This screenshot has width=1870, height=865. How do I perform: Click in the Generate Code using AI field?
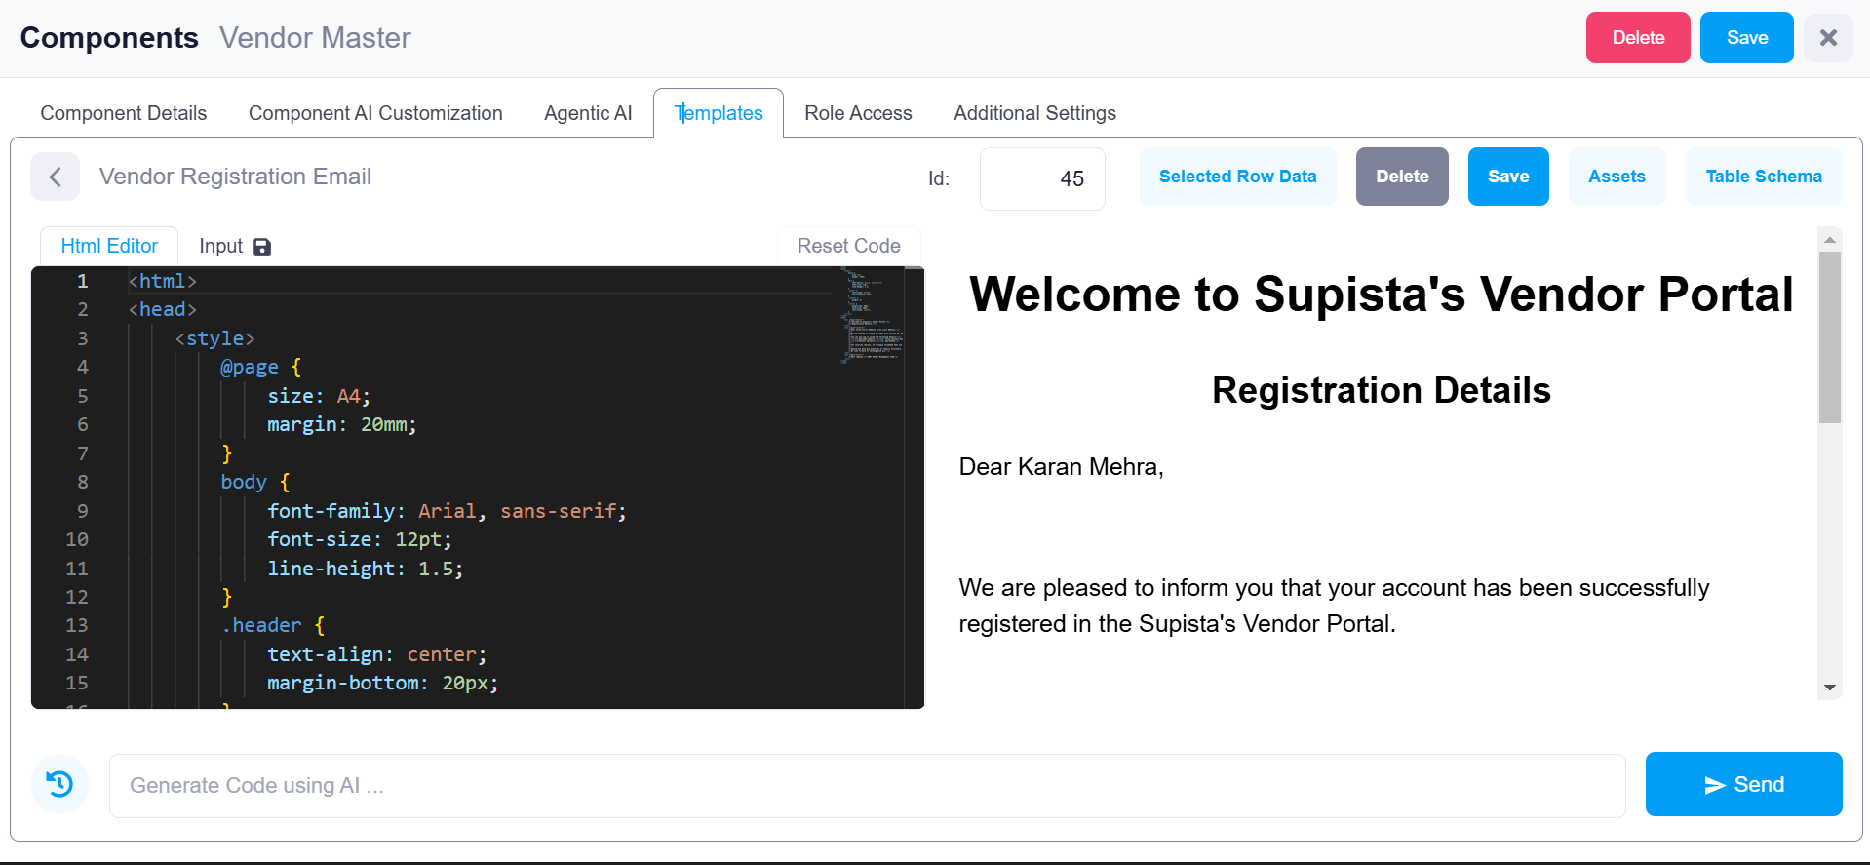point(867,785)
